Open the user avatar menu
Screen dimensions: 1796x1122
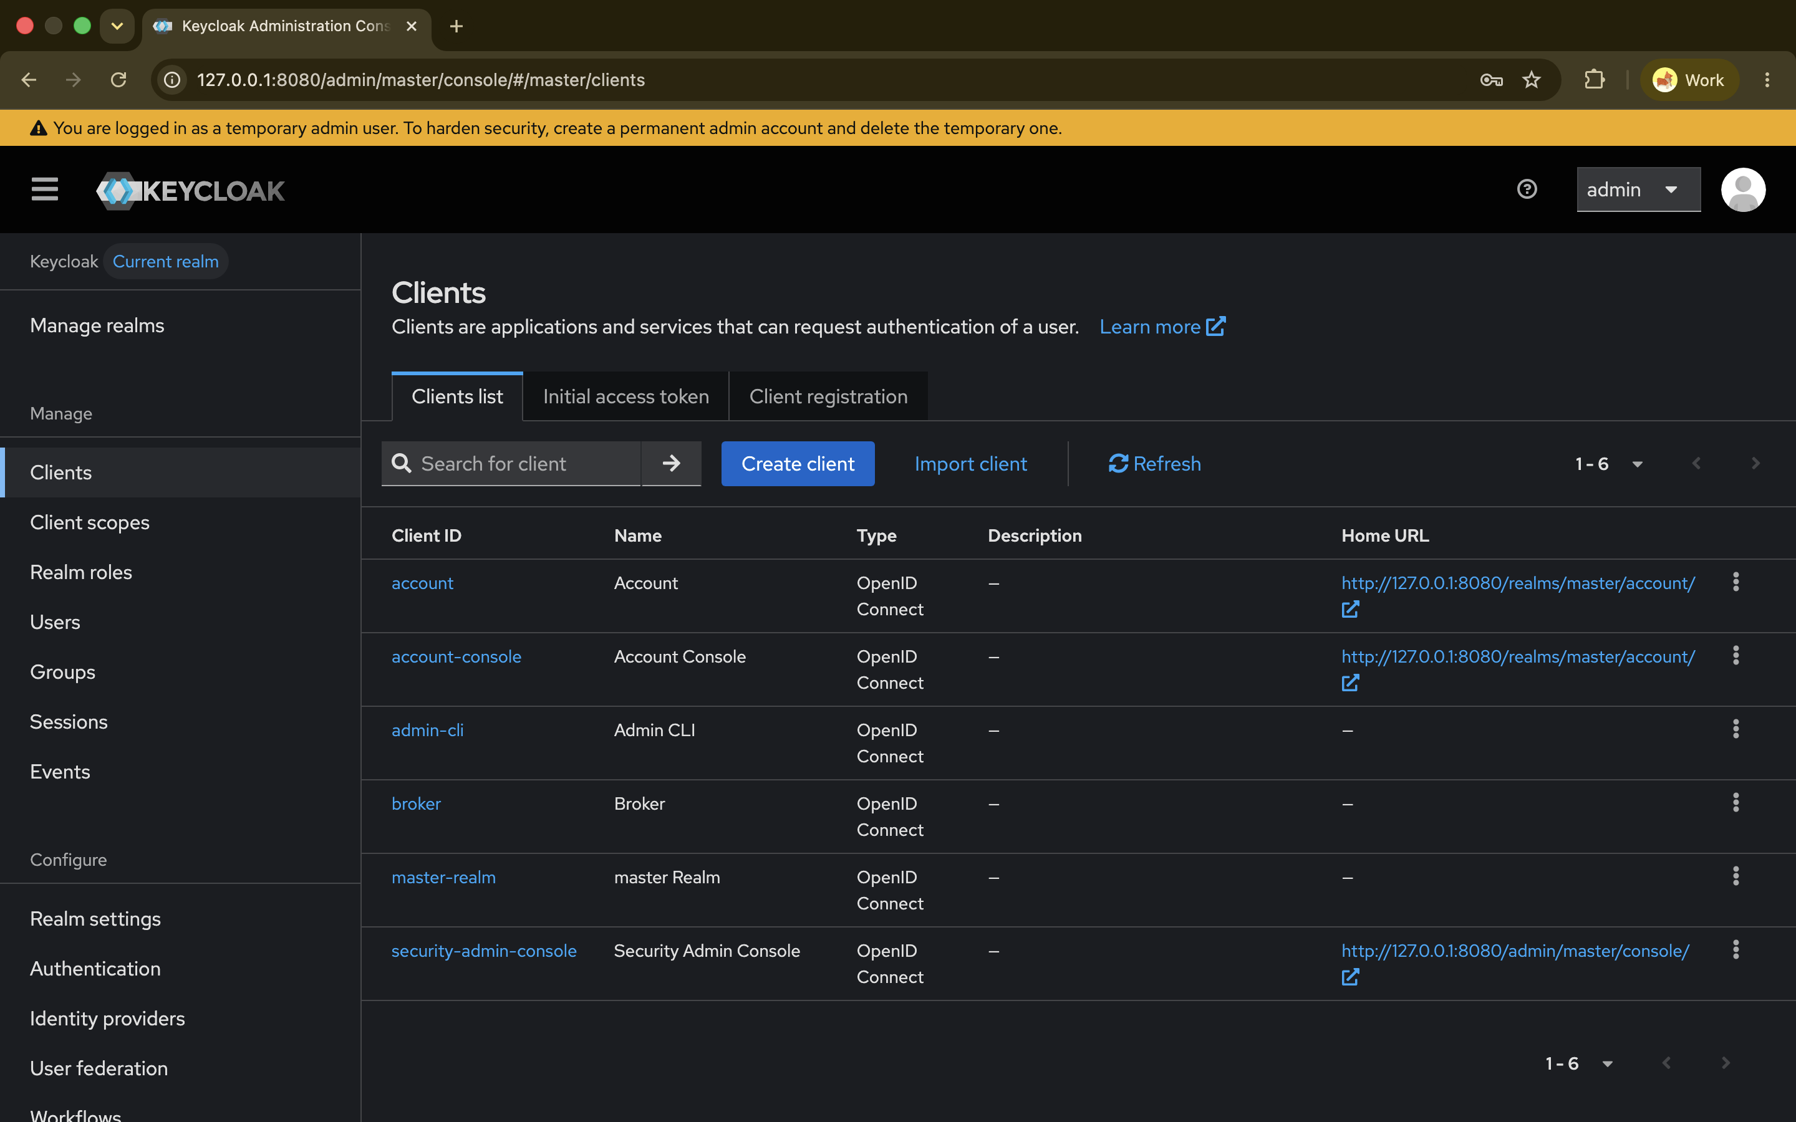(x=1742, y=189)
